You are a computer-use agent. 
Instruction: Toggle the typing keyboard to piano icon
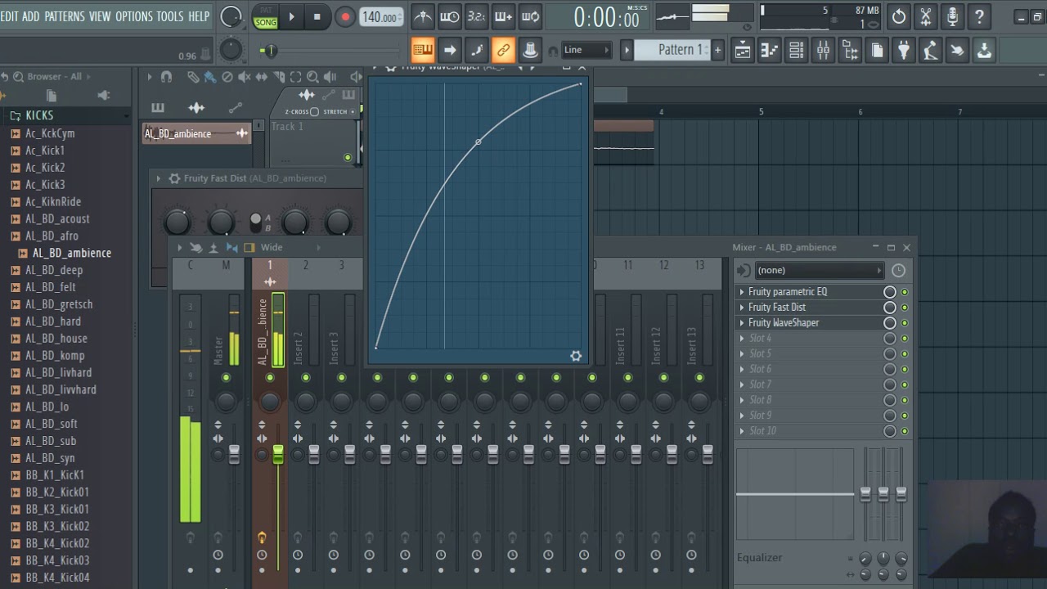[423, 51]
